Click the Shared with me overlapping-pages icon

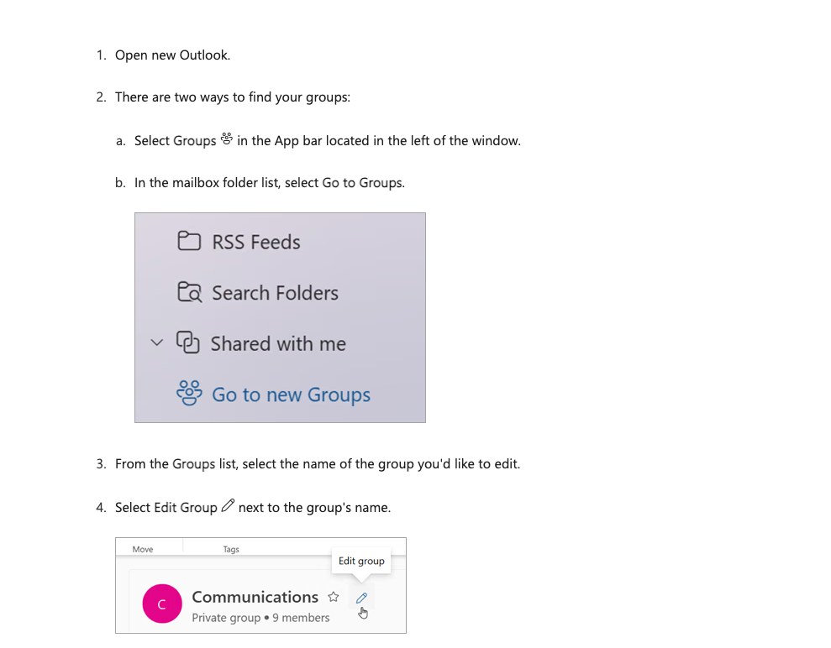(x=187, y=342)
